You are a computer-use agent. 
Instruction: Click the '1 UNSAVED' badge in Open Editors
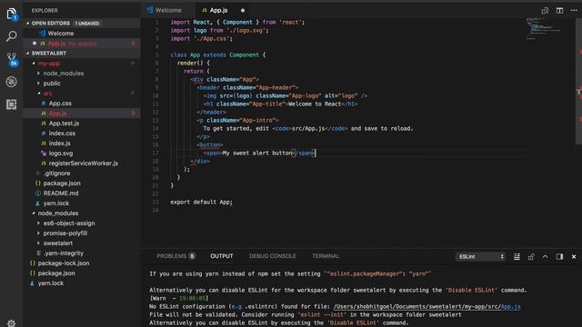[x=87, y=24]
